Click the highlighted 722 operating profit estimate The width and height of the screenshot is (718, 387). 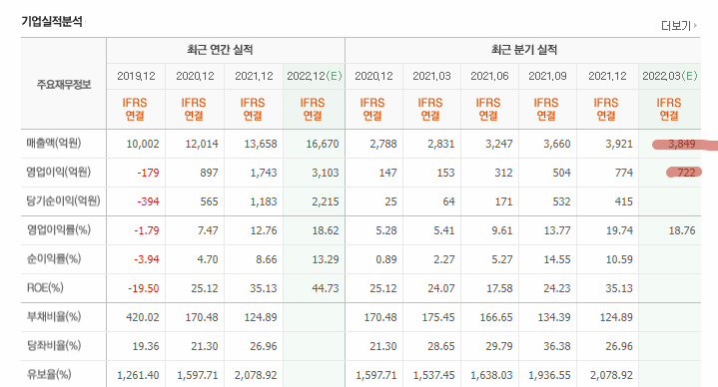[x=686, y=173]
